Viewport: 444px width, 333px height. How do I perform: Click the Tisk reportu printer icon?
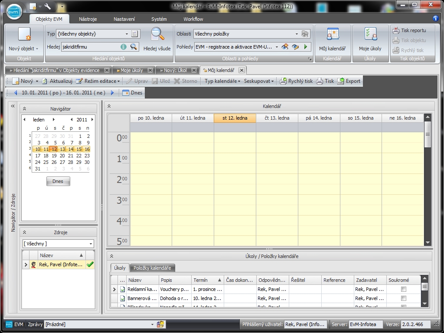396,30
